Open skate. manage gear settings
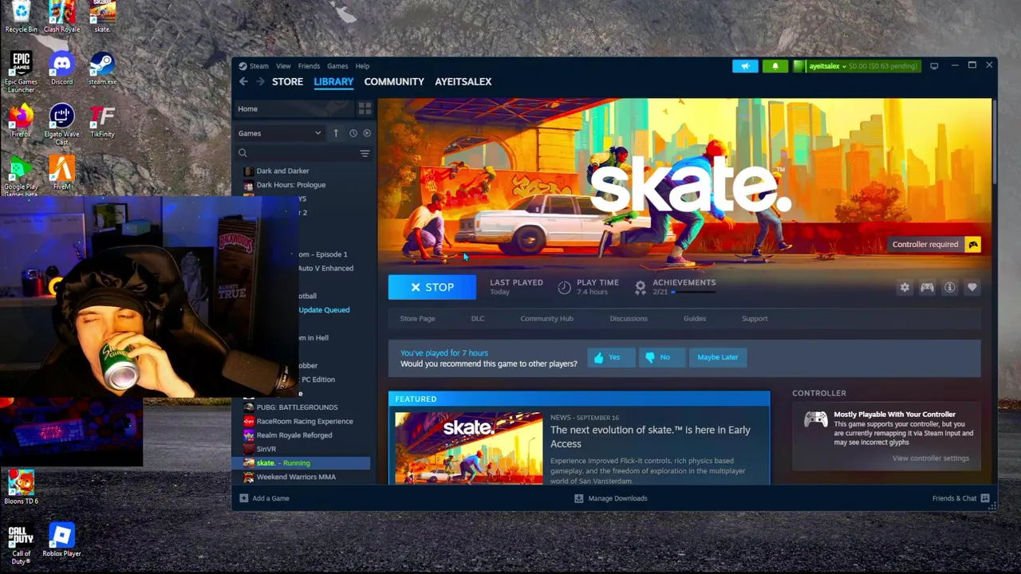 (905, 287)
